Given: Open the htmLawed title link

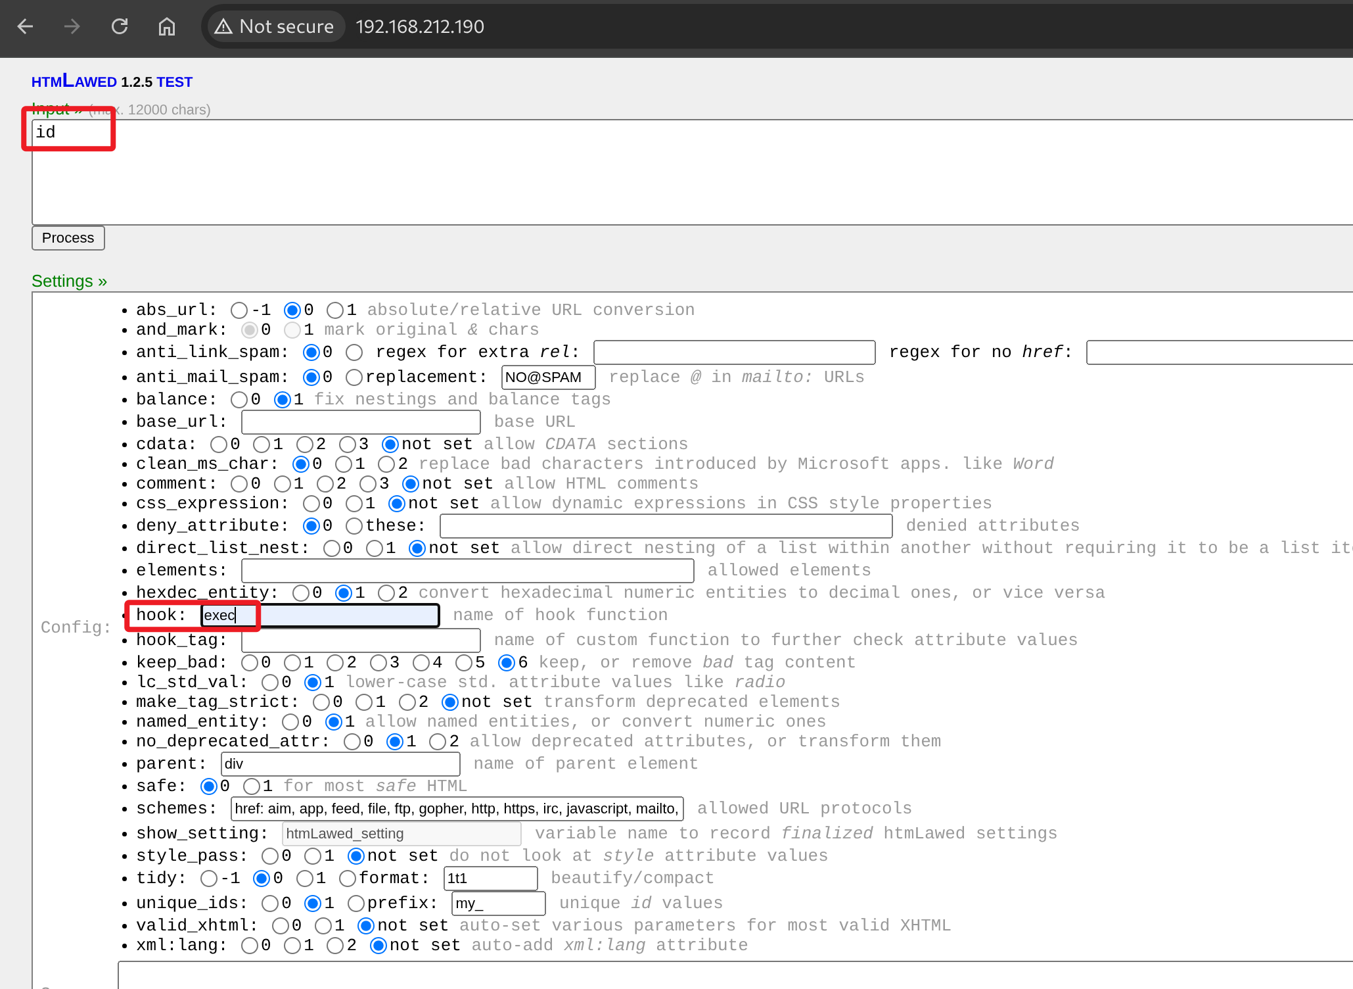Looking at the screenshot, I should [x=74, y=82].
